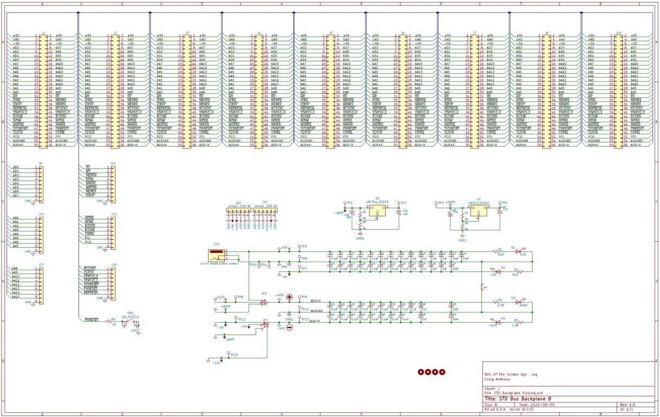Click test point TP5 circle
Image resolution: width=660 pixels, height=417 pixels.
[300, 245]
